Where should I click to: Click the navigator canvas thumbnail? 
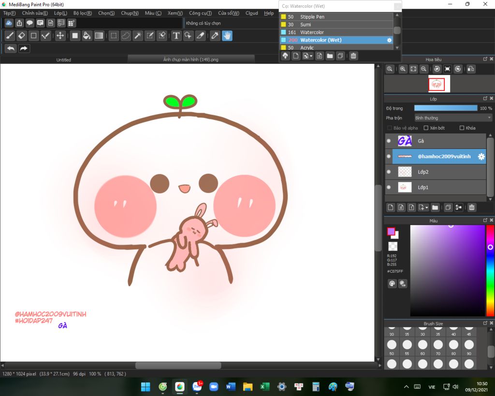click(x=439, y=84)
